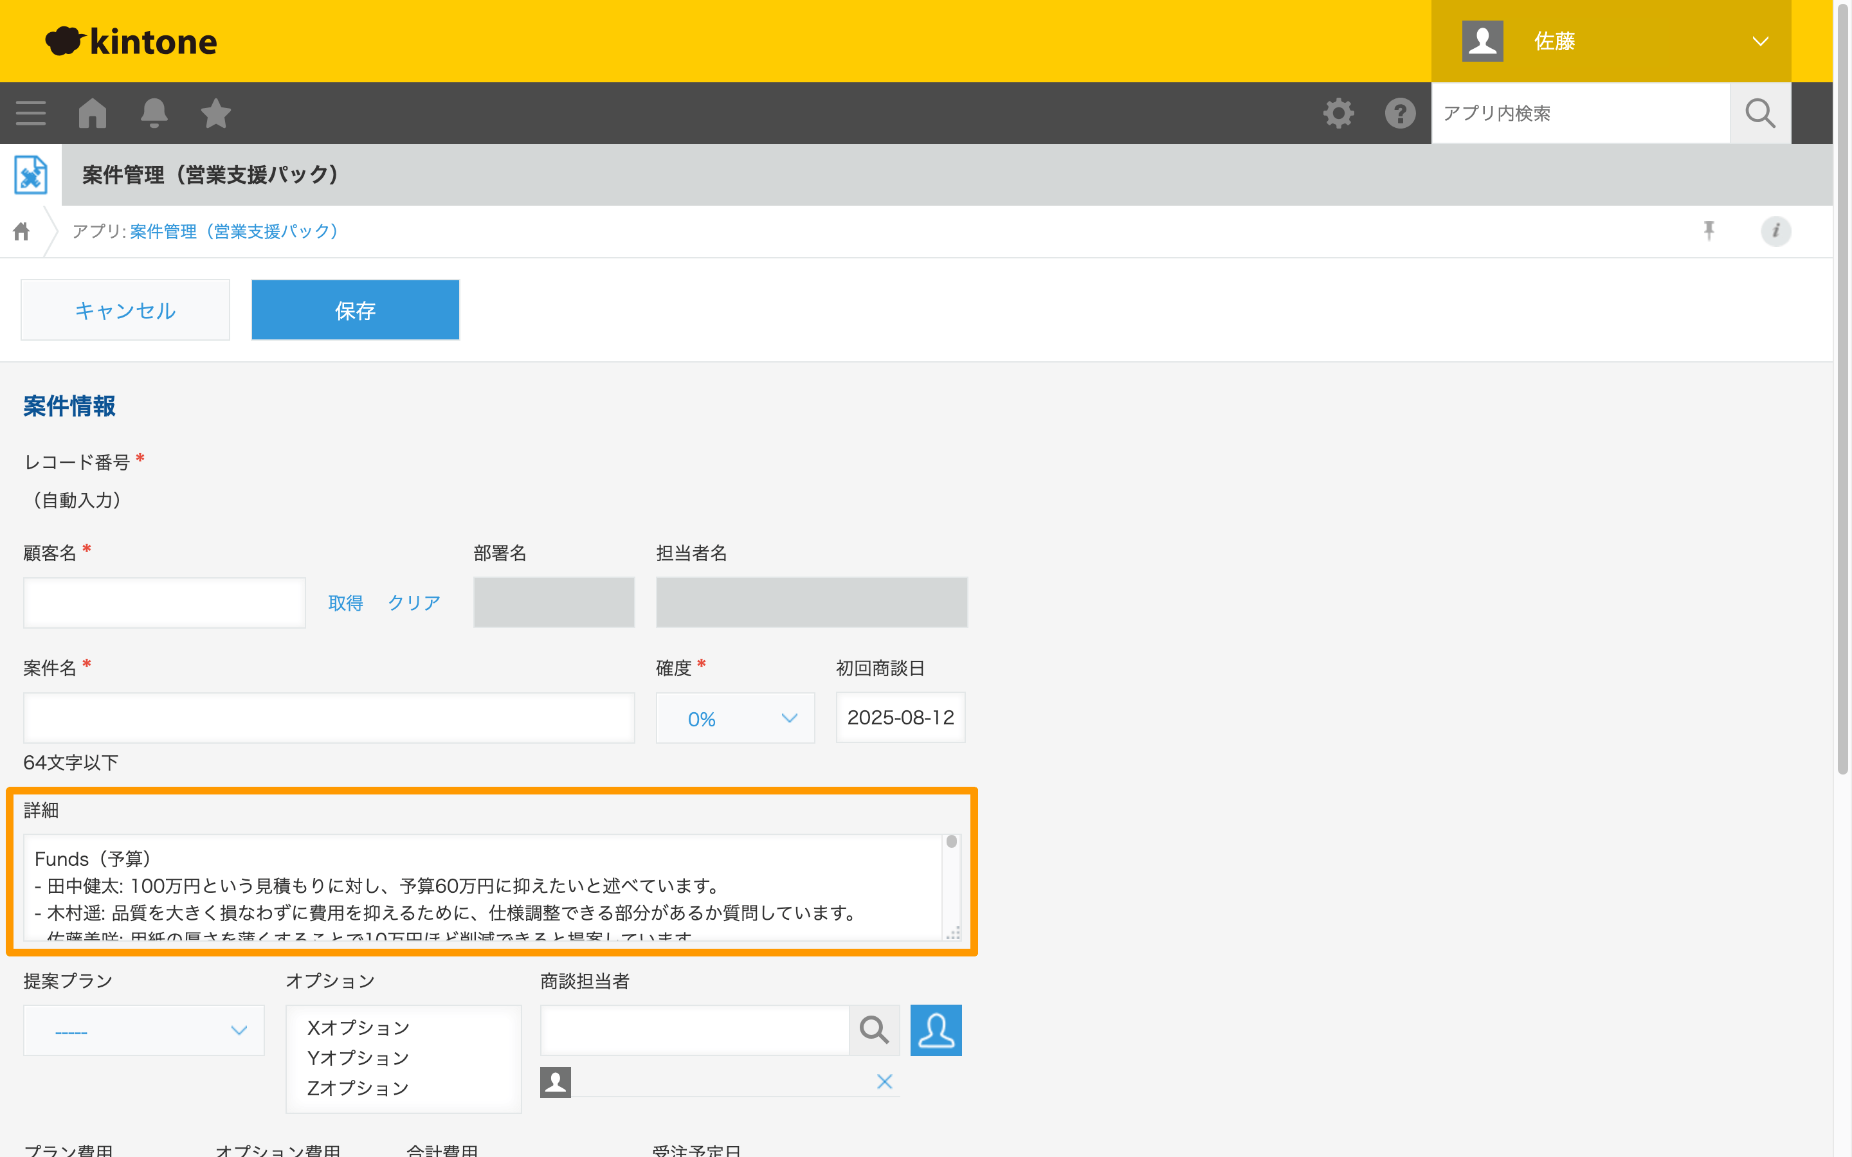Click the 初回商談日 date field
The height and width of the screenshot is (1157, 1852).
pos(900,718)
